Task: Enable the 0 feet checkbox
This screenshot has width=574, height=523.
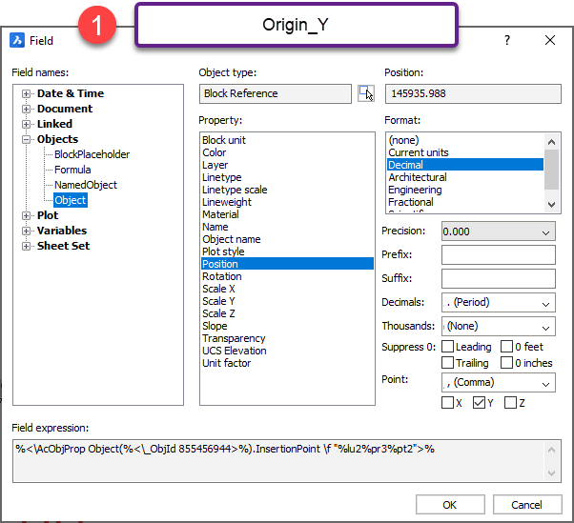Action: click(506, 347)
